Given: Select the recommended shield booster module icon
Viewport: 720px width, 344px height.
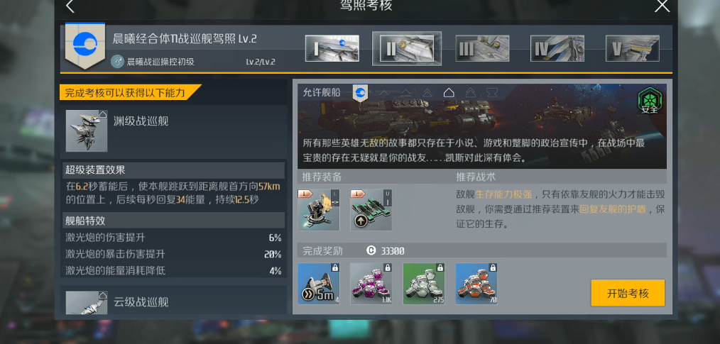Looking at the screenshot, I should click(x=371, y=210).
